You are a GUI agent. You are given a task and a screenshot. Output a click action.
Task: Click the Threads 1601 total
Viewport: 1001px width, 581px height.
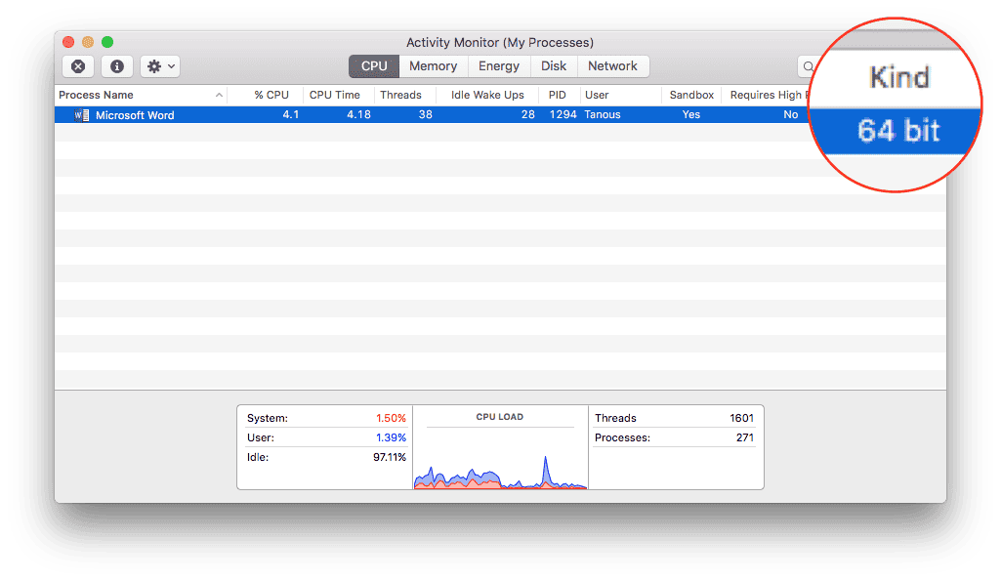(674, 418)
